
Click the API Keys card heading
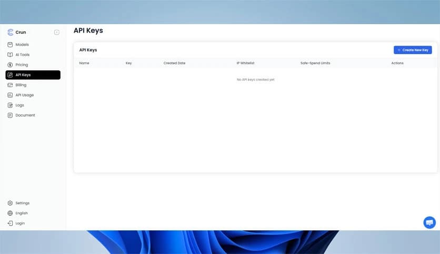point(88,50)
